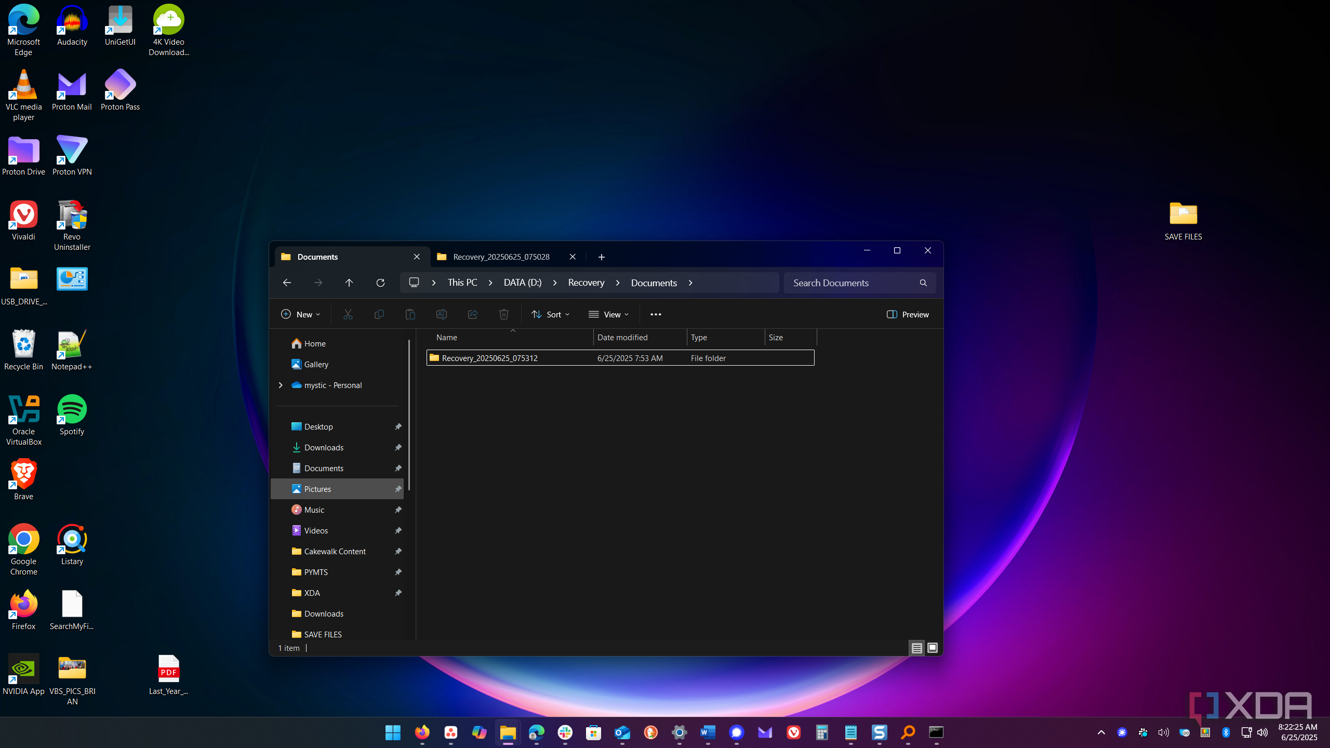Click the Share icon in Explorer toolbar
1330x748 pixels.
[472, 314]
